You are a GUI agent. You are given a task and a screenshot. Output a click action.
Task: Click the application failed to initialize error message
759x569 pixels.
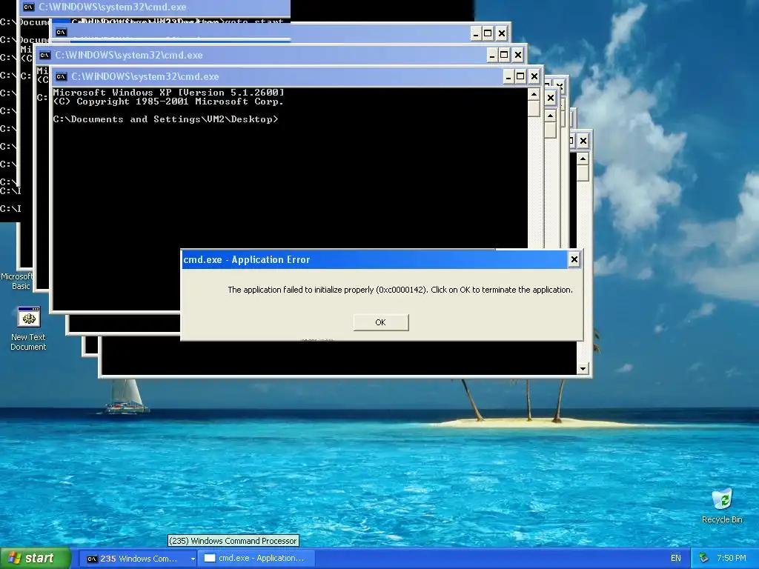click(400, 290)
